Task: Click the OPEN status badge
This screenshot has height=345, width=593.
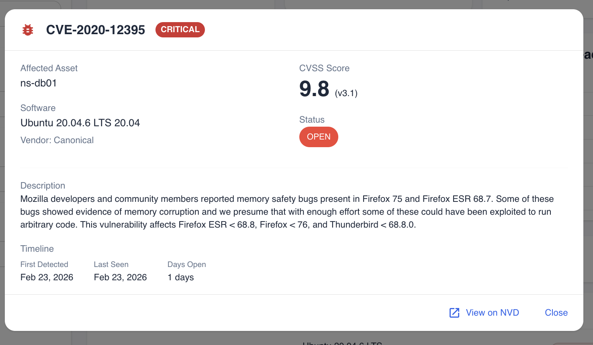Action: pos(319,137)
